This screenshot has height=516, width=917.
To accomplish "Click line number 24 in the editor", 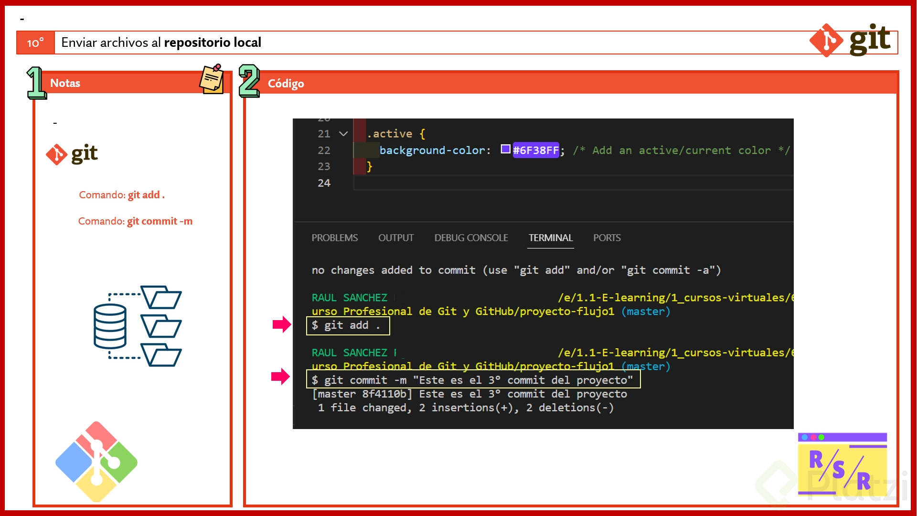I will [324, 183].
